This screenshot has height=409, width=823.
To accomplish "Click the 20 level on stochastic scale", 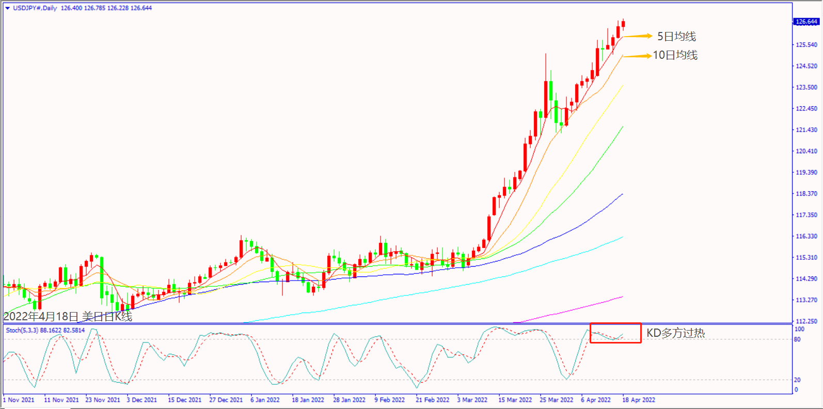I will click(798, 380).
